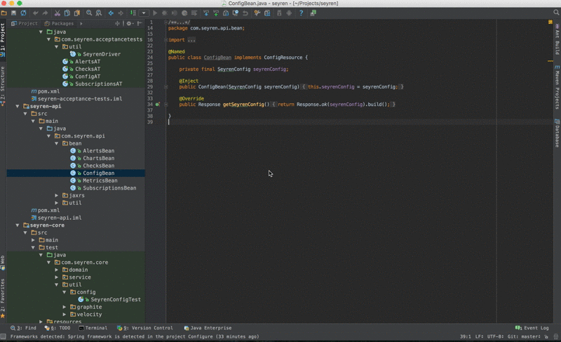The width and height of the screenshot is (561, 342).
Task: Click Search Everywhere magnifier at top right
Action: tap(556, 13)
